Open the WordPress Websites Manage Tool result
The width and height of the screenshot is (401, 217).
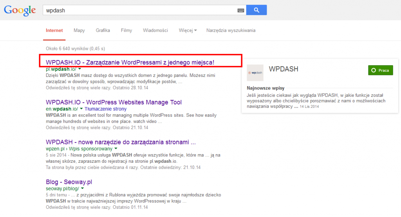(114, 102)
